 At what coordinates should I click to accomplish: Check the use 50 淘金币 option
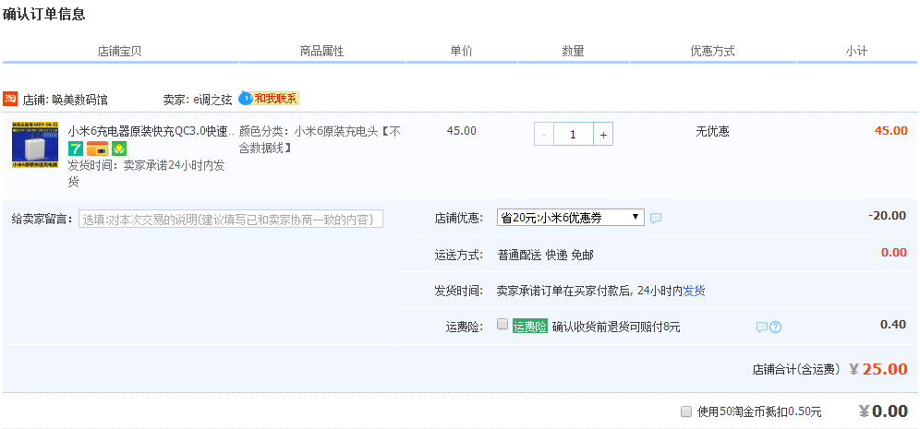(685, 411)
